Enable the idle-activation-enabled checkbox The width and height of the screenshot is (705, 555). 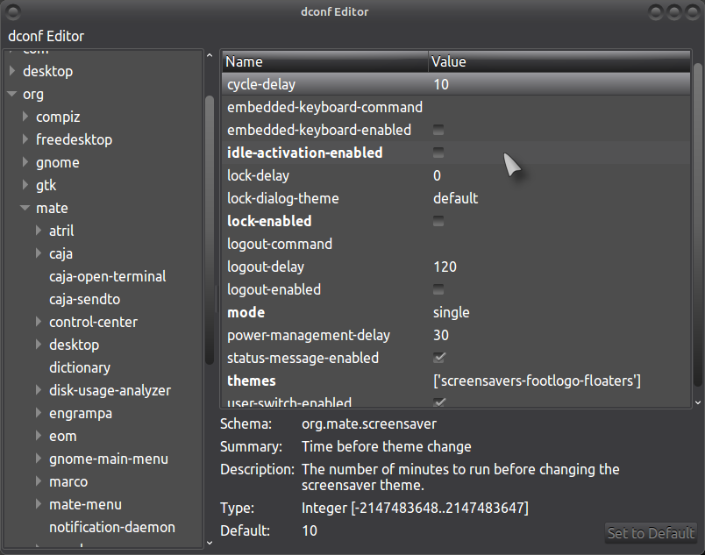tap(438, 153)
